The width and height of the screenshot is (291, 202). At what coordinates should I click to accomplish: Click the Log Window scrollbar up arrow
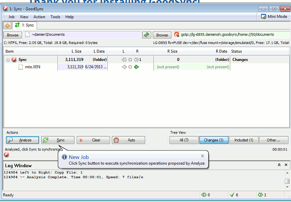pos(287,173)
